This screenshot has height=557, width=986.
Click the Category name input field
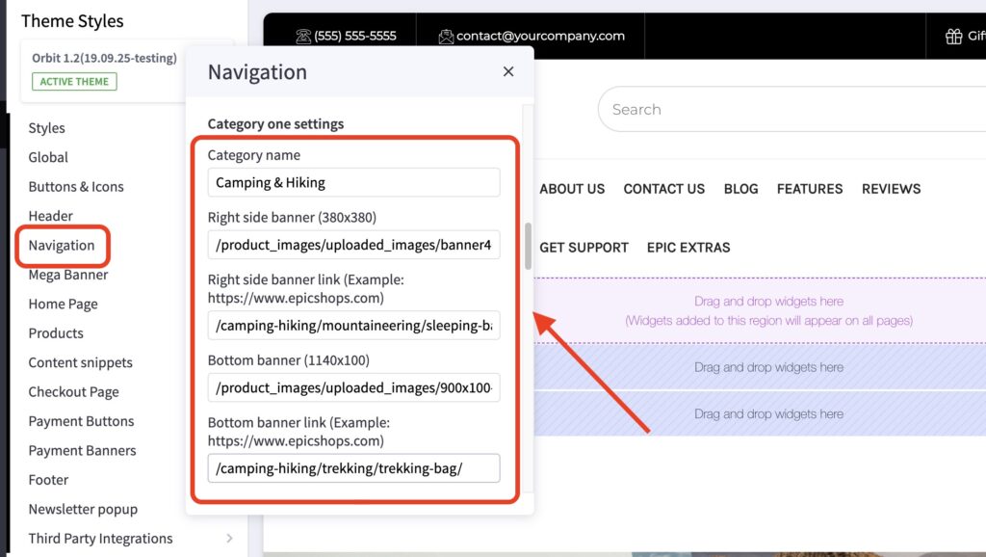353,183
